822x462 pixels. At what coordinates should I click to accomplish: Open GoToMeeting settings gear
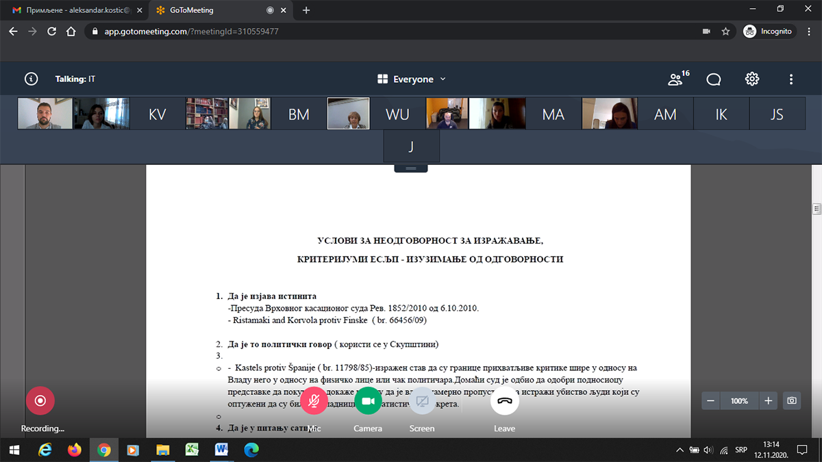(752, 79)
